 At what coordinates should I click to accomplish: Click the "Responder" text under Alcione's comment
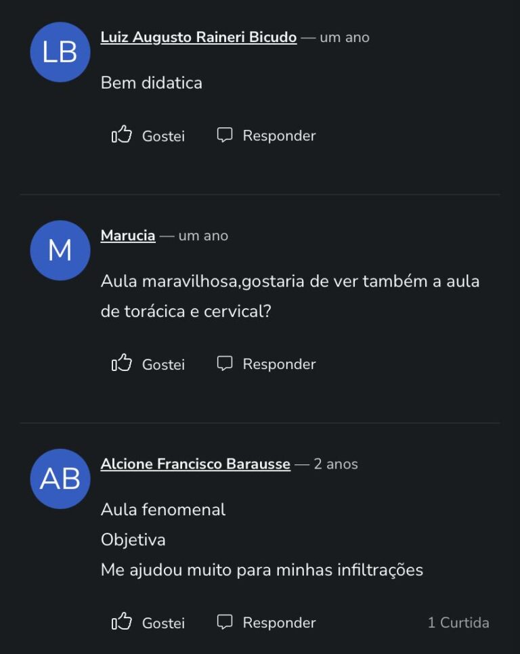point(279,623)
